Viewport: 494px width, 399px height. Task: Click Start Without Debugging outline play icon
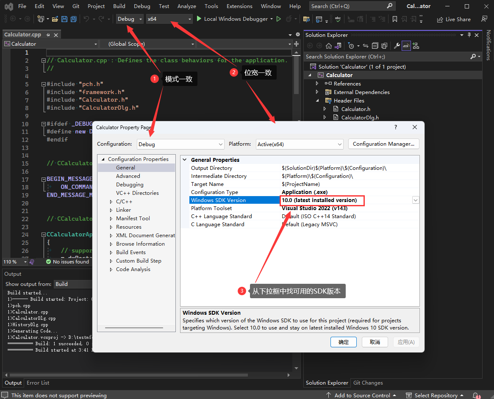[278, 19]
